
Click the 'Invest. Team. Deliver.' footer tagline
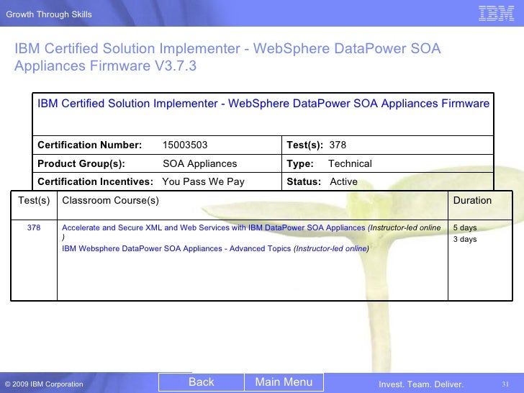(421, 384)
